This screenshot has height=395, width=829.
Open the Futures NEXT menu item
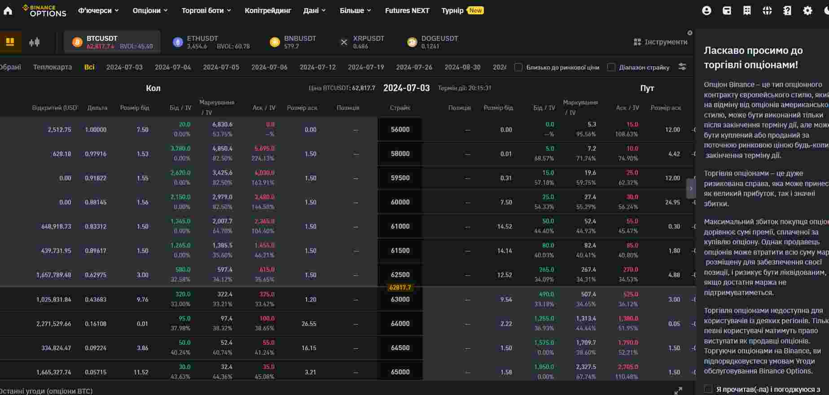pos(407,10)
